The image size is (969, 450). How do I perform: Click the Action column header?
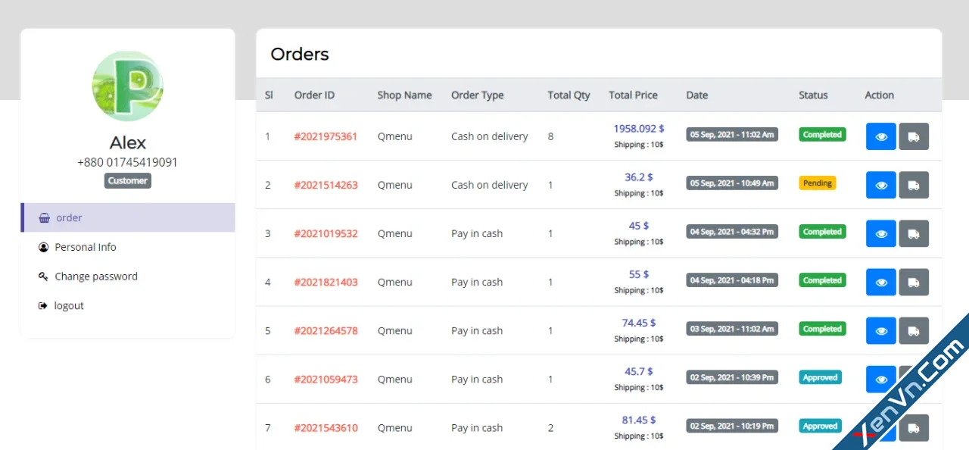880,95
